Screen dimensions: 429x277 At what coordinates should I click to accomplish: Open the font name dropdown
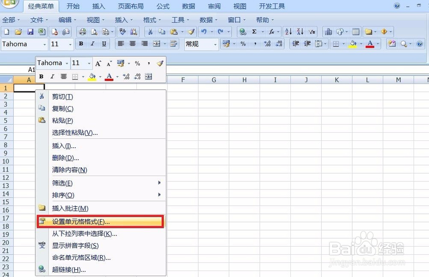click(44, 44)
